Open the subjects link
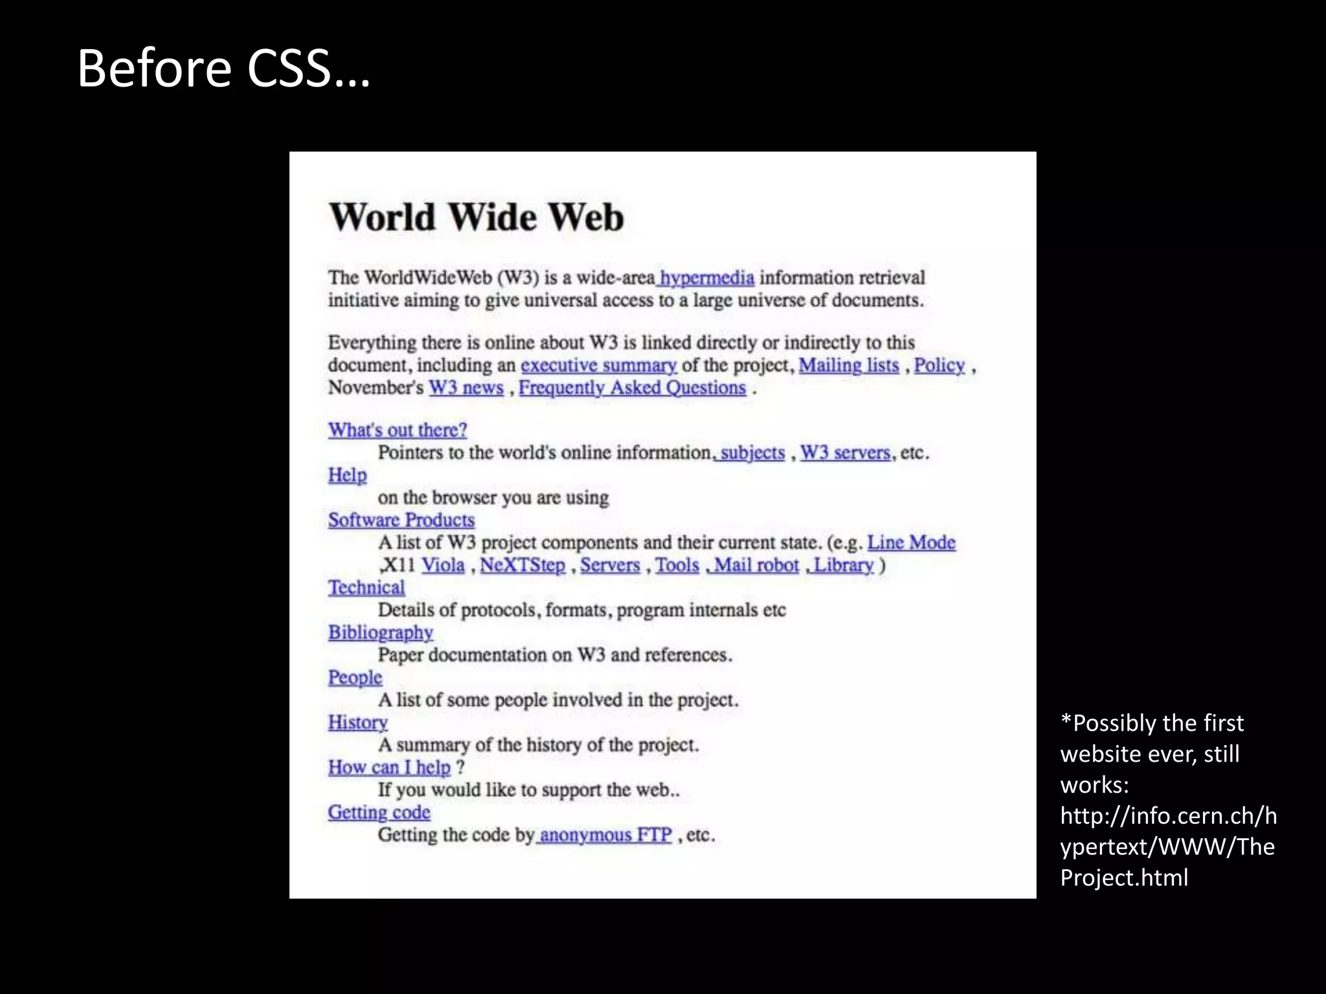The height and width of the screenshot is (994, 1326). pyautogui.click(x=752, y=452)
